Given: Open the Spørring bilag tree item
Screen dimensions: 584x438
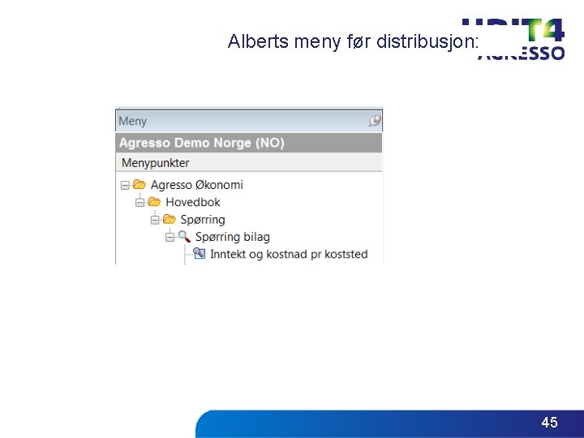Looking at the screenshot, I should pos(233,237).
